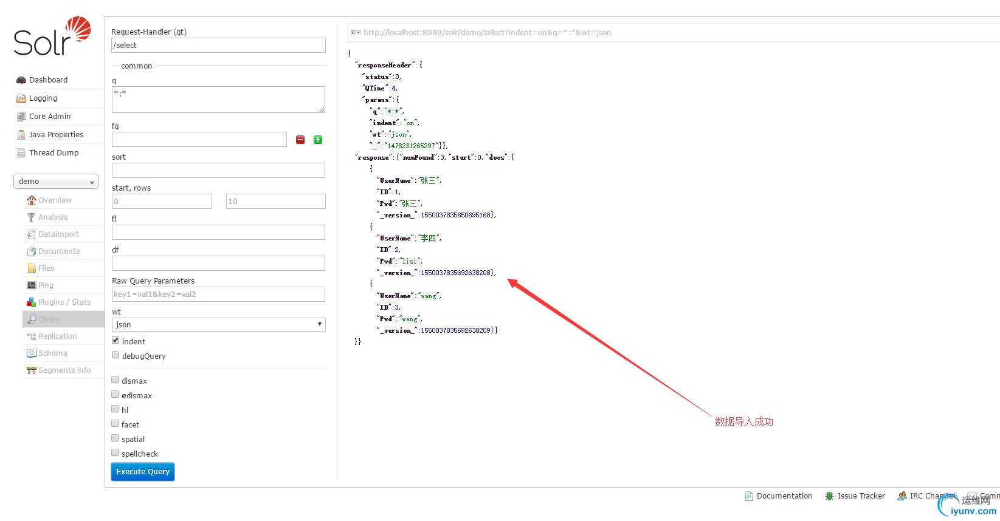Screen dimensions: 1000x521
Task: Click the Files folder icon
Action: [32, 268]
